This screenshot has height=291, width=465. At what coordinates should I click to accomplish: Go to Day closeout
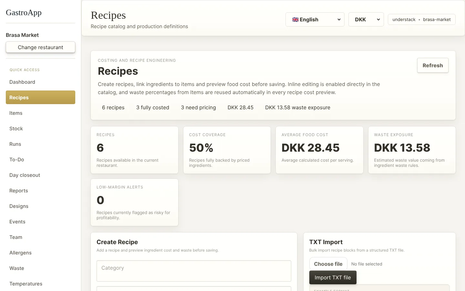[40, 175]
